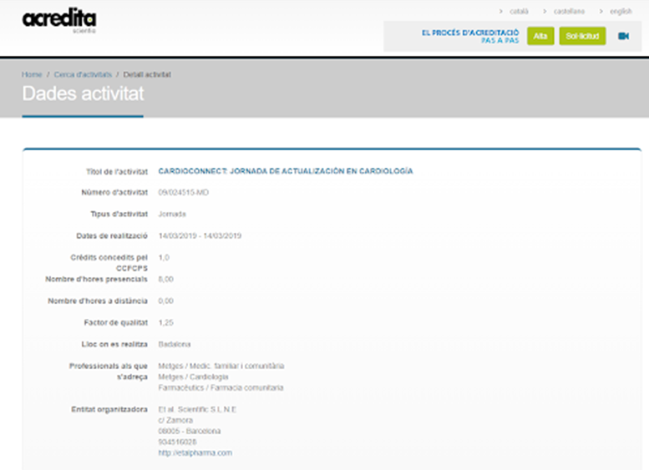Click the Farmacèutics / Farmàcia comunitària entry

pos(221,387)
